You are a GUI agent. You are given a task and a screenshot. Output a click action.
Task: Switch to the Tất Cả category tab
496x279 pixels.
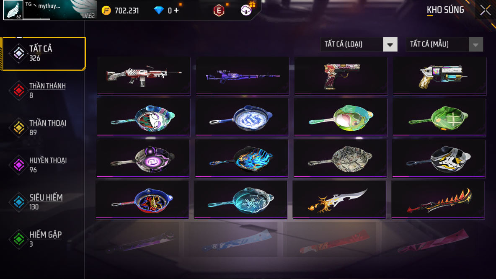coord(44,54)
